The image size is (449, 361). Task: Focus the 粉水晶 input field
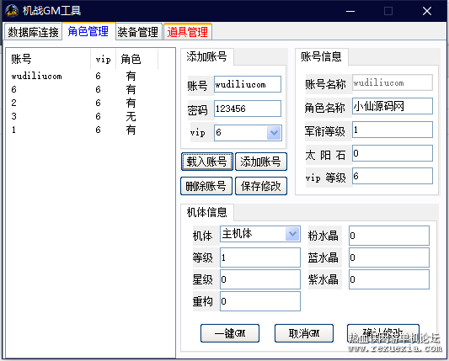tap(389, 236)
